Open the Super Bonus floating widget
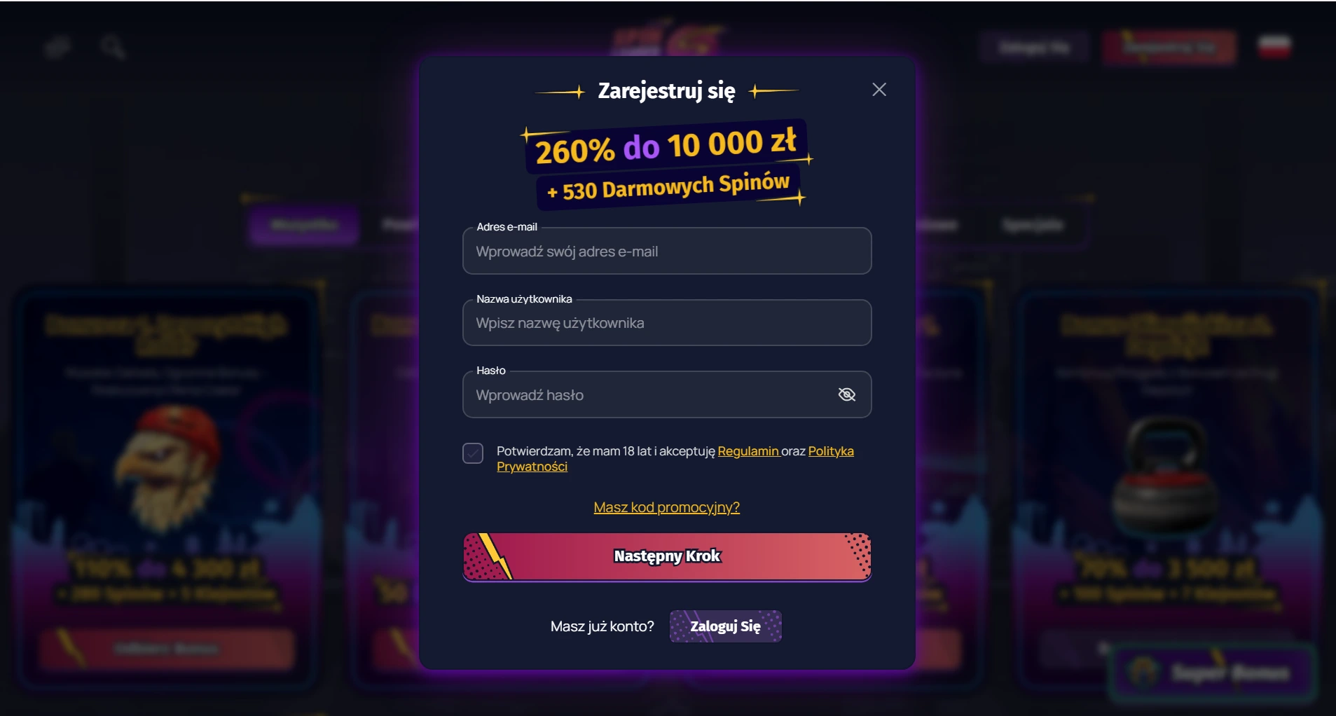This screenshot has height=716, width=1336. point(1213,673)
